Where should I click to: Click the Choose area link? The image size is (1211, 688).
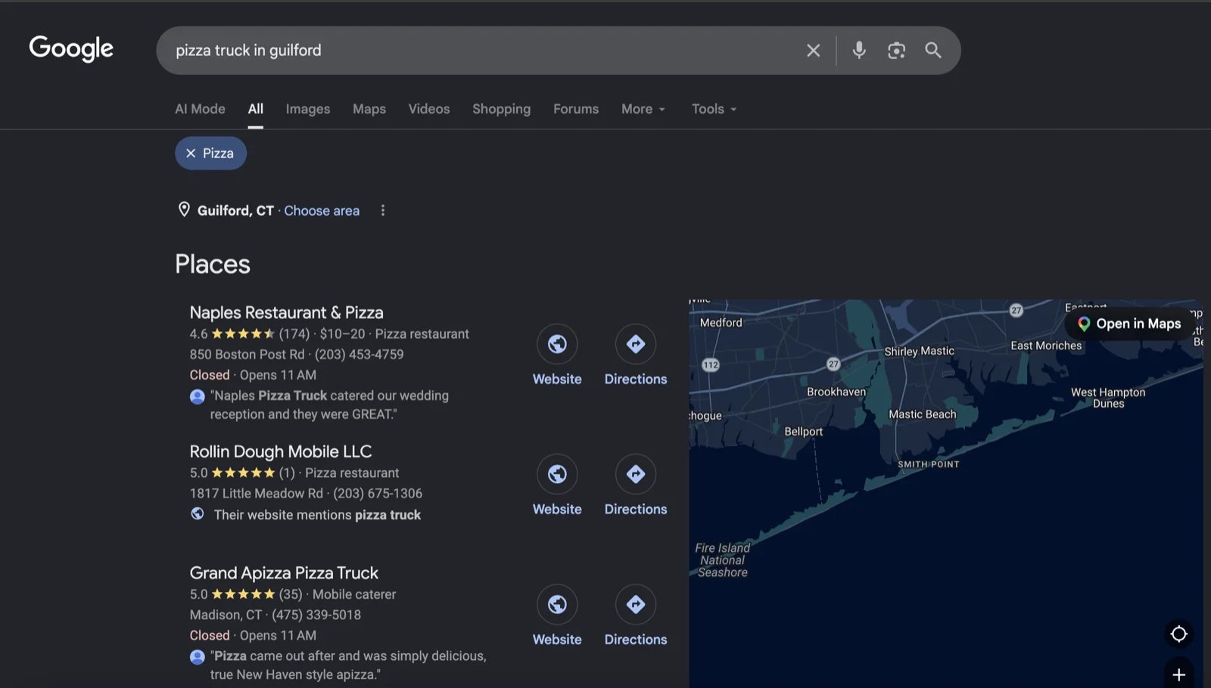(x=322, y=210)
